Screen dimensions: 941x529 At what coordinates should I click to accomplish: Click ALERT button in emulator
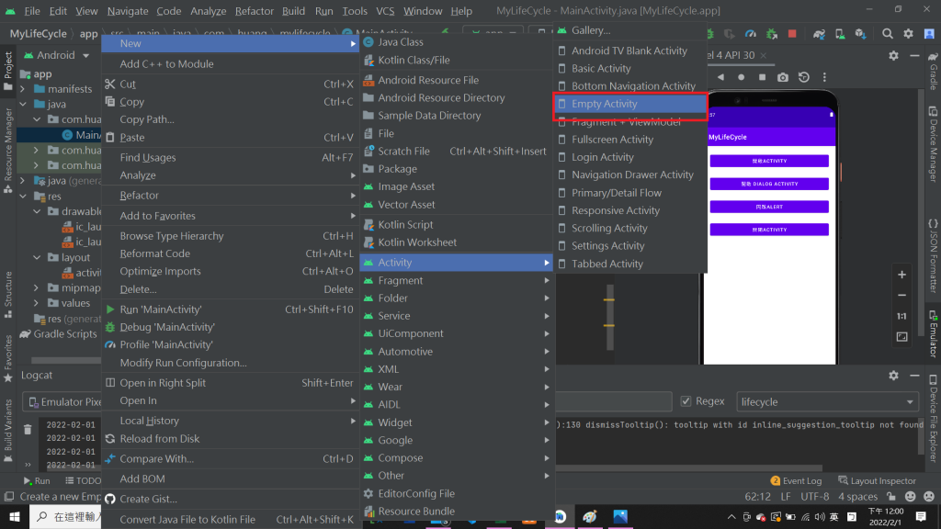click(769, 207)
